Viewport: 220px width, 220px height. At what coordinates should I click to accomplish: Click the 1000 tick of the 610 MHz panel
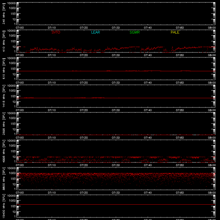click(x=12, y=63)
